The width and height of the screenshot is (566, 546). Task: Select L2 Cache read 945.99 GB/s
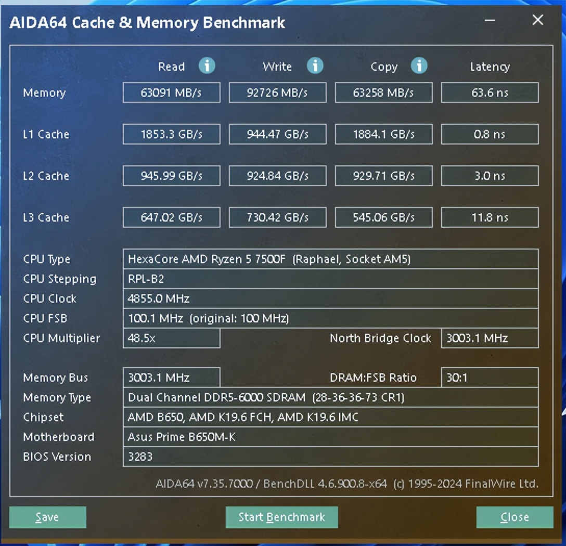click(172, 176)
